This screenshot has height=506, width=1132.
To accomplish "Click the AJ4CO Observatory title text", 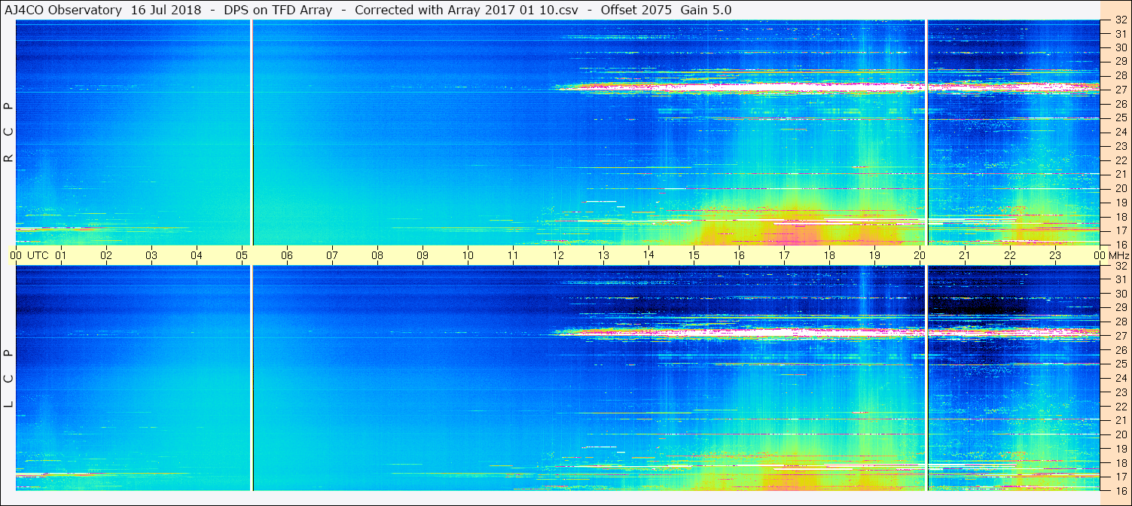I will coord(63,11).
